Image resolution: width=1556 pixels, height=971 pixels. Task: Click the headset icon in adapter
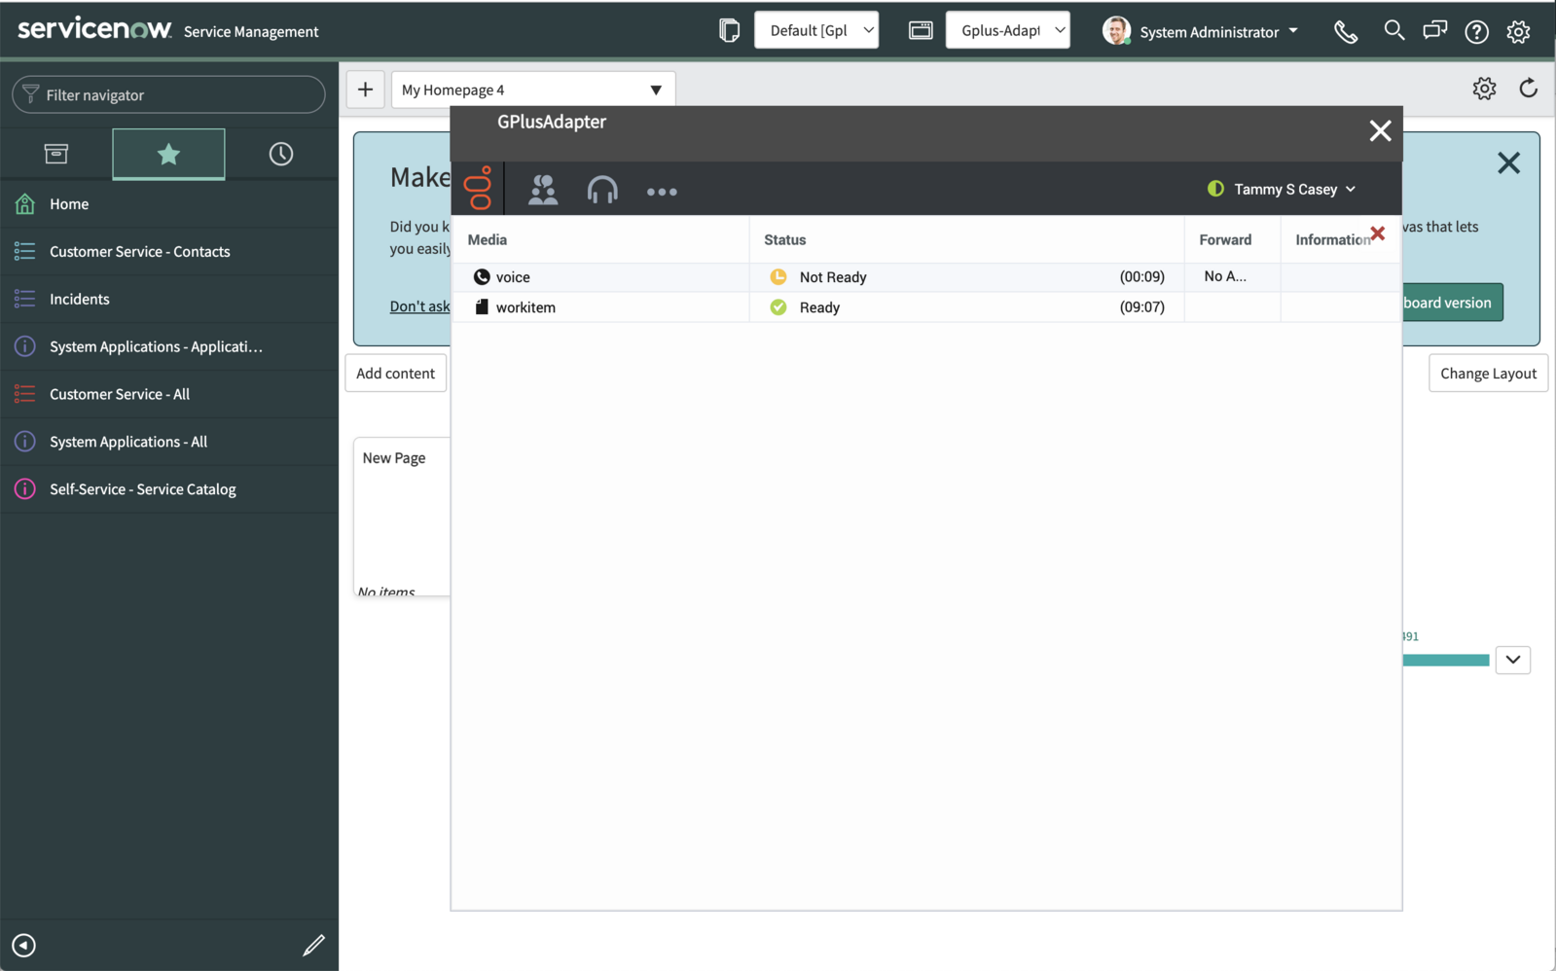(602, 190)
